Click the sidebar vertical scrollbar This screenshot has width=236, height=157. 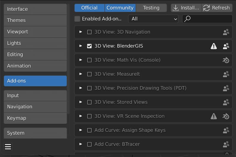pyautogui.click(x=68, y=59)
